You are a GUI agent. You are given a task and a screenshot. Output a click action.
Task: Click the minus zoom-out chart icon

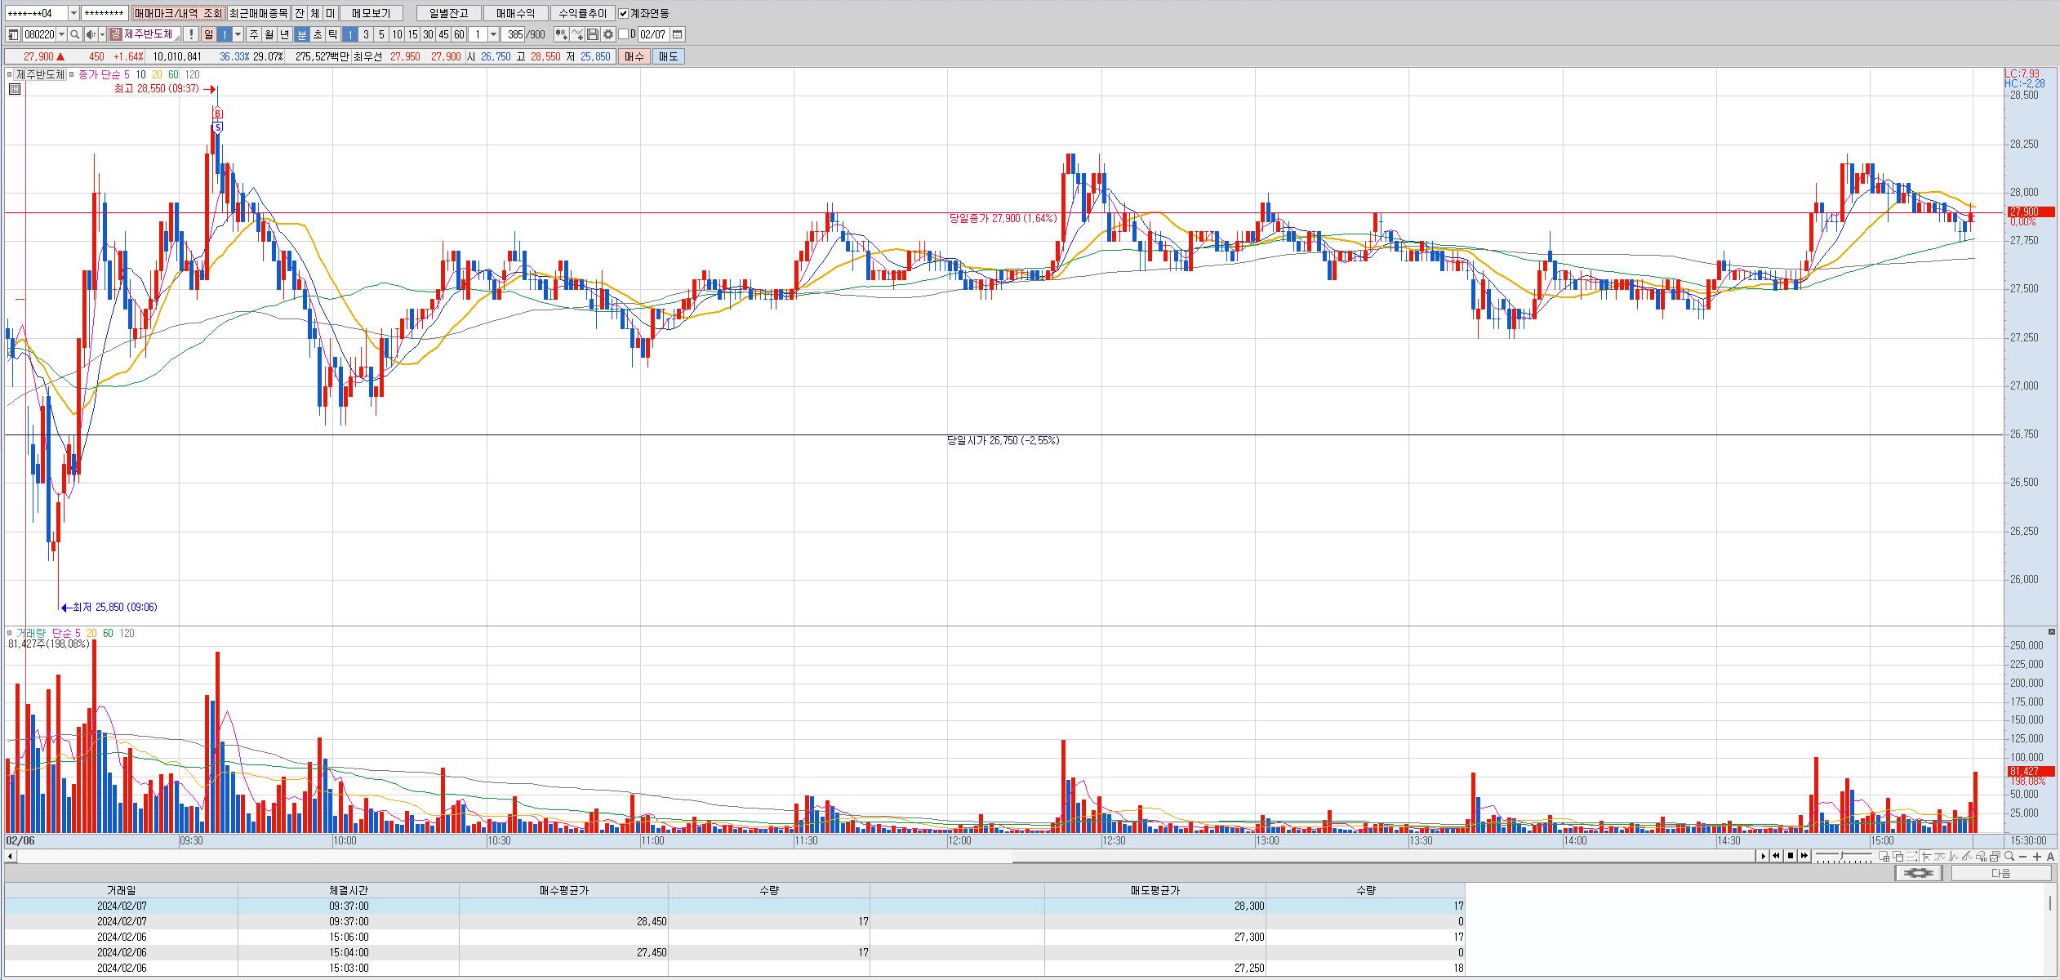tap(2023, 857)
